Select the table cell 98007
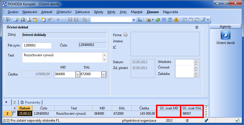The image size is (244, 125). coord(192,114)
